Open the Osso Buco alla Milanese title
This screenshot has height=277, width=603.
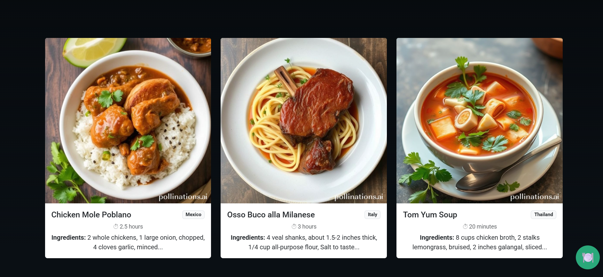(271, 215)
